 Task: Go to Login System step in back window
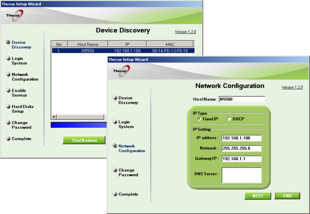19,61
